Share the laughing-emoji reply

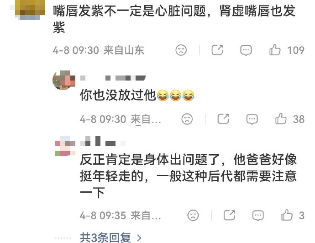click(x=223, y=119)
